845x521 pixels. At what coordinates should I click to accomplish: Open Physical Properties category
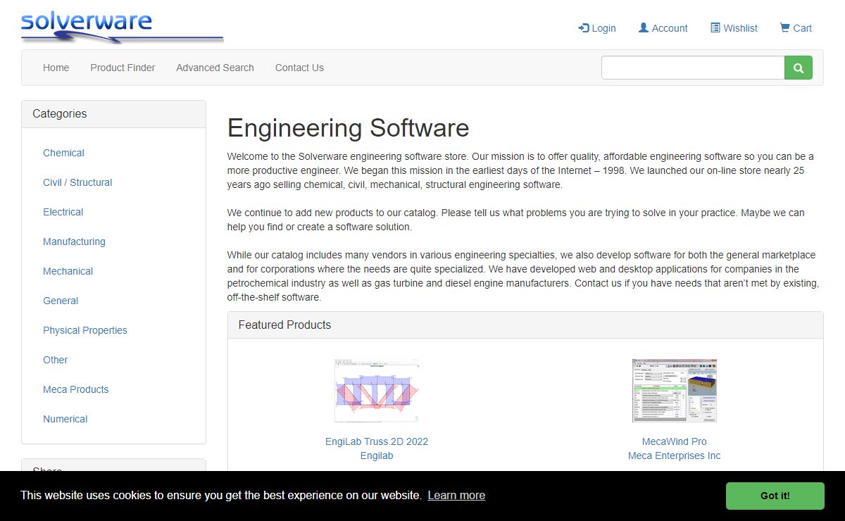click(85, 330)
